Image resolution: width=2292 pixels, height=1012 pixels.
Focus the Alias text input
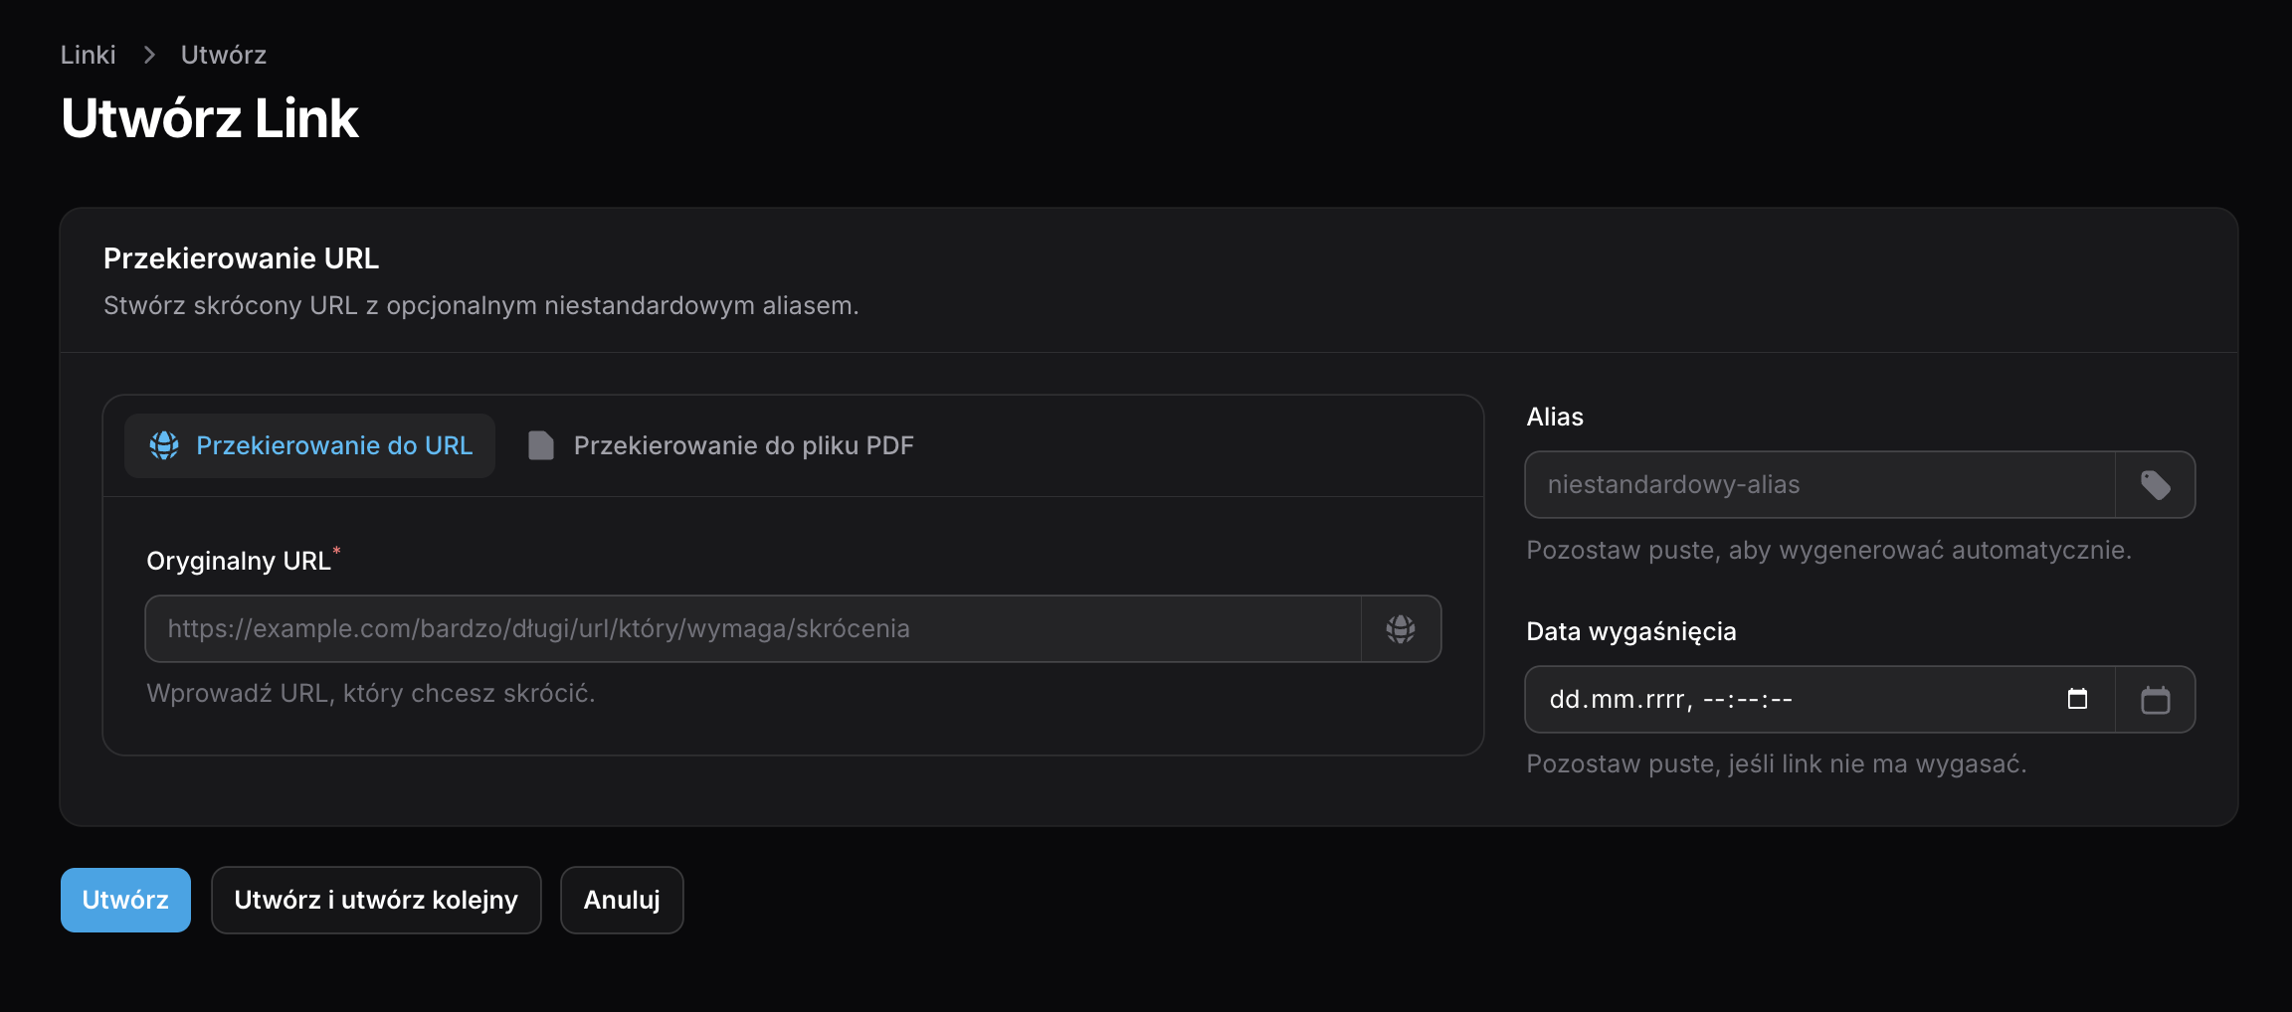click(1818, 485)
